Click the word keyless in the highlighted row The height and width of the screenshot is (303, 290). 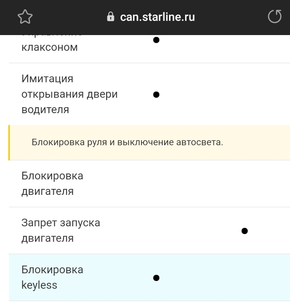click(x=39, y=285)
